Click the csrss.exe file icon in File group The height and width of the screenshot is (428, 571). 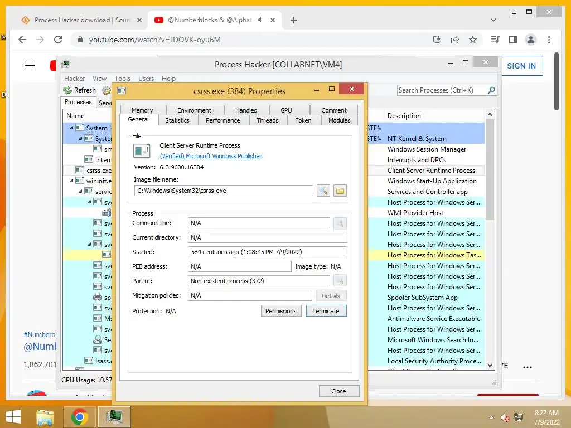click(x=141, y=150)
